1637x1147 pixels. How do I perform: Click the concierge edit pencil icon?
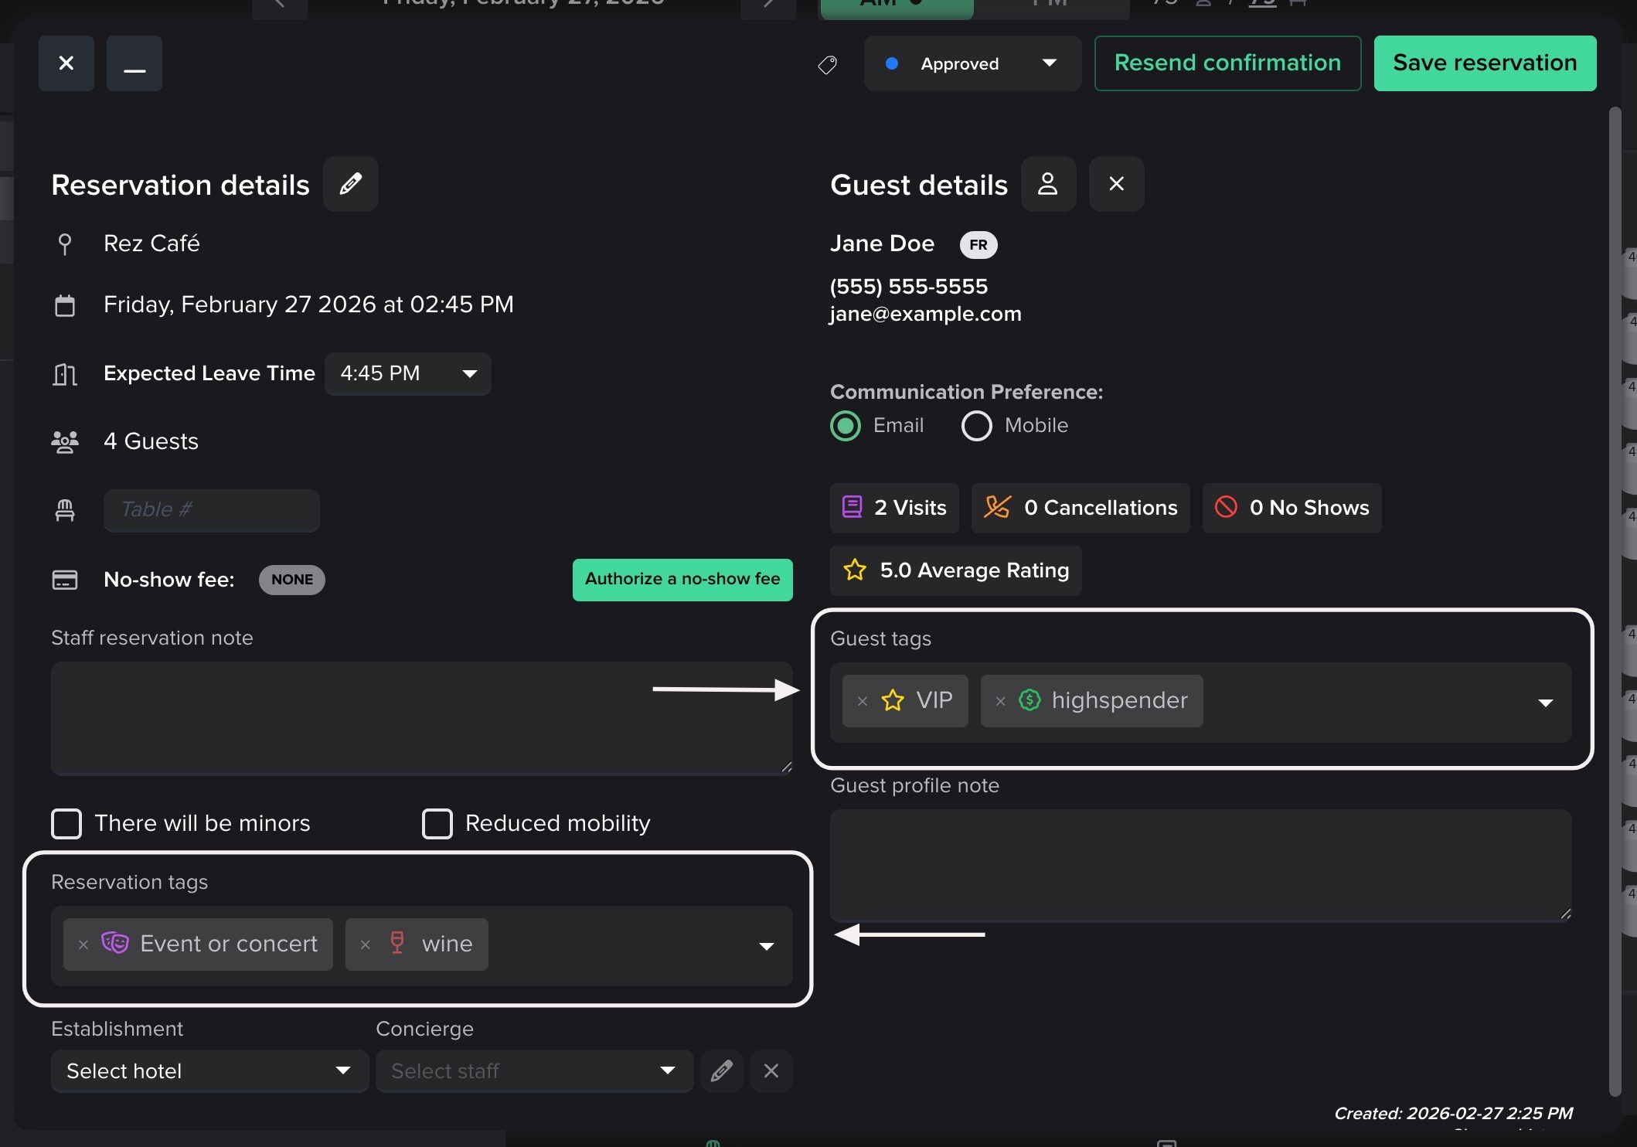click(721, 1070)
